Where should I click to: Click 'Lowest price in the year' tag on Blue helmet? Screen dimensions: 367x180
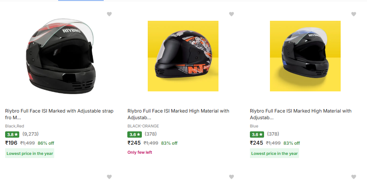(274, 153)
